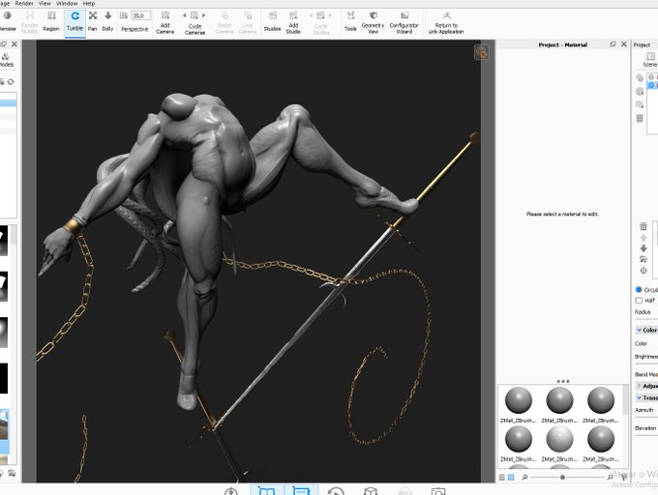Enable the Half checkbox

[x=639, y=300]
